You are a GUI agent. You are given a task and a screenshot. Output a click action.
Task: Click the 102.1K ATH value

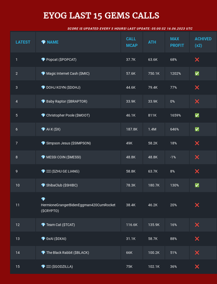(x=154, y=266)
